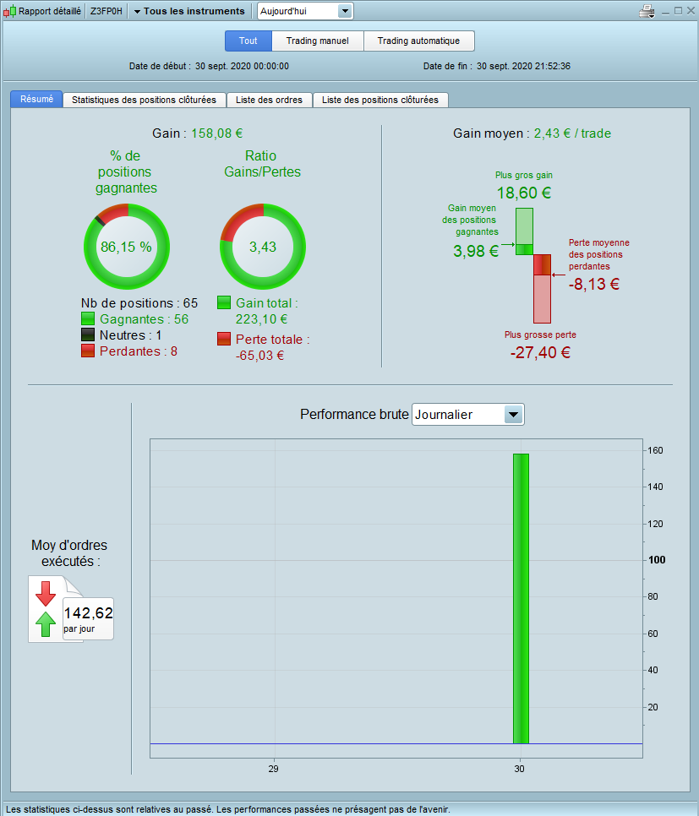699x816 pixels.
Task: Open Statistiques des positions clôturées tab
Action: click(145, 100)
